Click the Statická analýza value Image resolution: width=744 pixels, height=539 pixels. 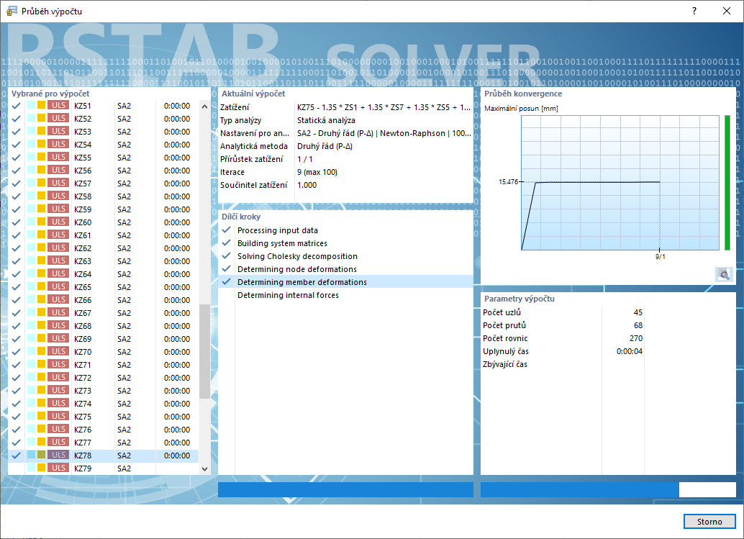[x=326, y=120]
